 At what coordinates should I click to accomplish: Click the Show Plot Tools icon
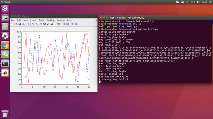pos(76,24)
